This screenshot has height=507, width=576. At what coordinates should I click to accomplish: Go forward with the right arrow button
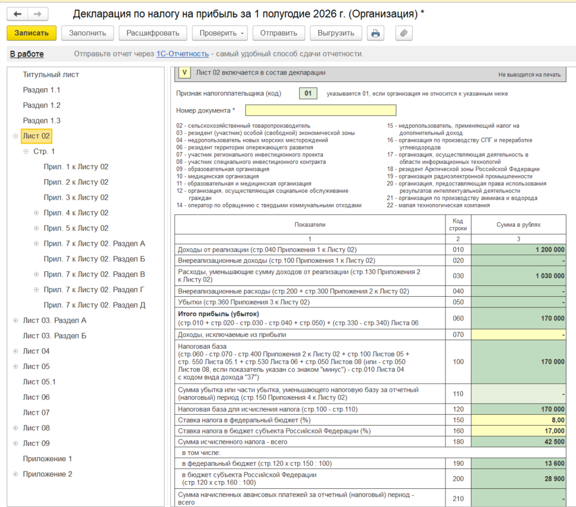[37, 14]
